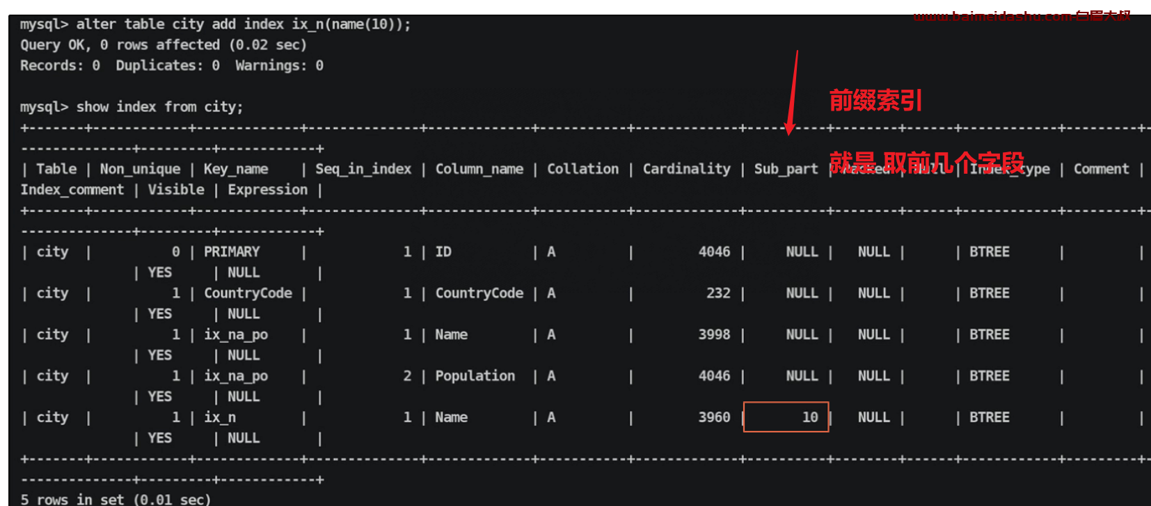The height and width of the screenshot is (506, 1151).
Task: Click the 'Sub_part' column header
Action: [x=786, y=170]
